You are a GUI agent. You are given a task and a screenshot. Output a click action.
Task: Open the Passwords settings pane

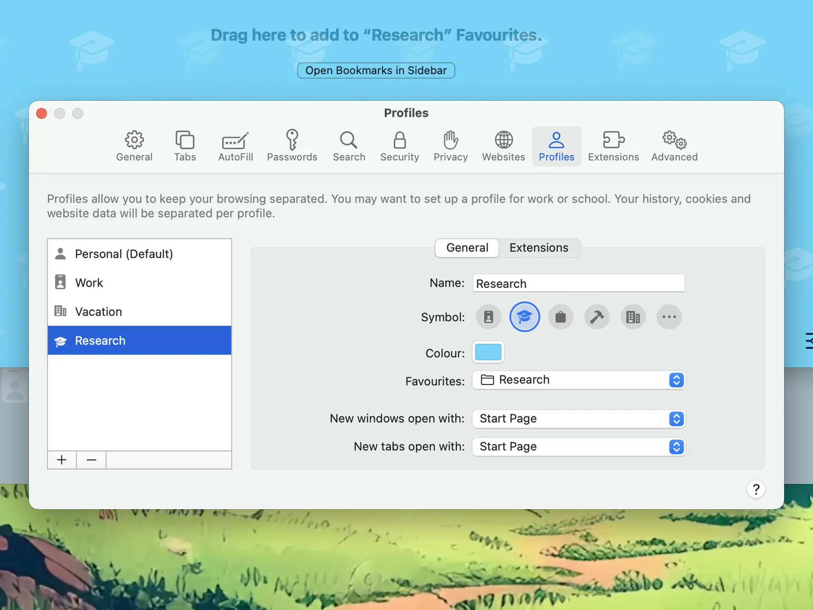pyautogui.click(x=292, y=146)
